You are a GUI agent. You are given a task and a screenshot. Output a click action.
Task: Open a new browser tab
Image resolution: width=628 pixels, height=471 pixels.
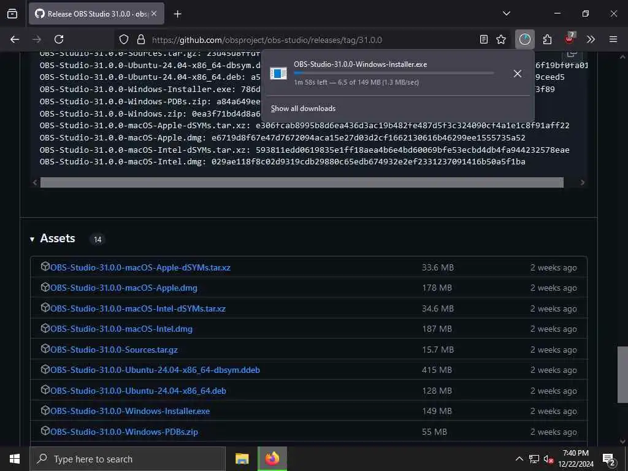(x=177, y=14)
